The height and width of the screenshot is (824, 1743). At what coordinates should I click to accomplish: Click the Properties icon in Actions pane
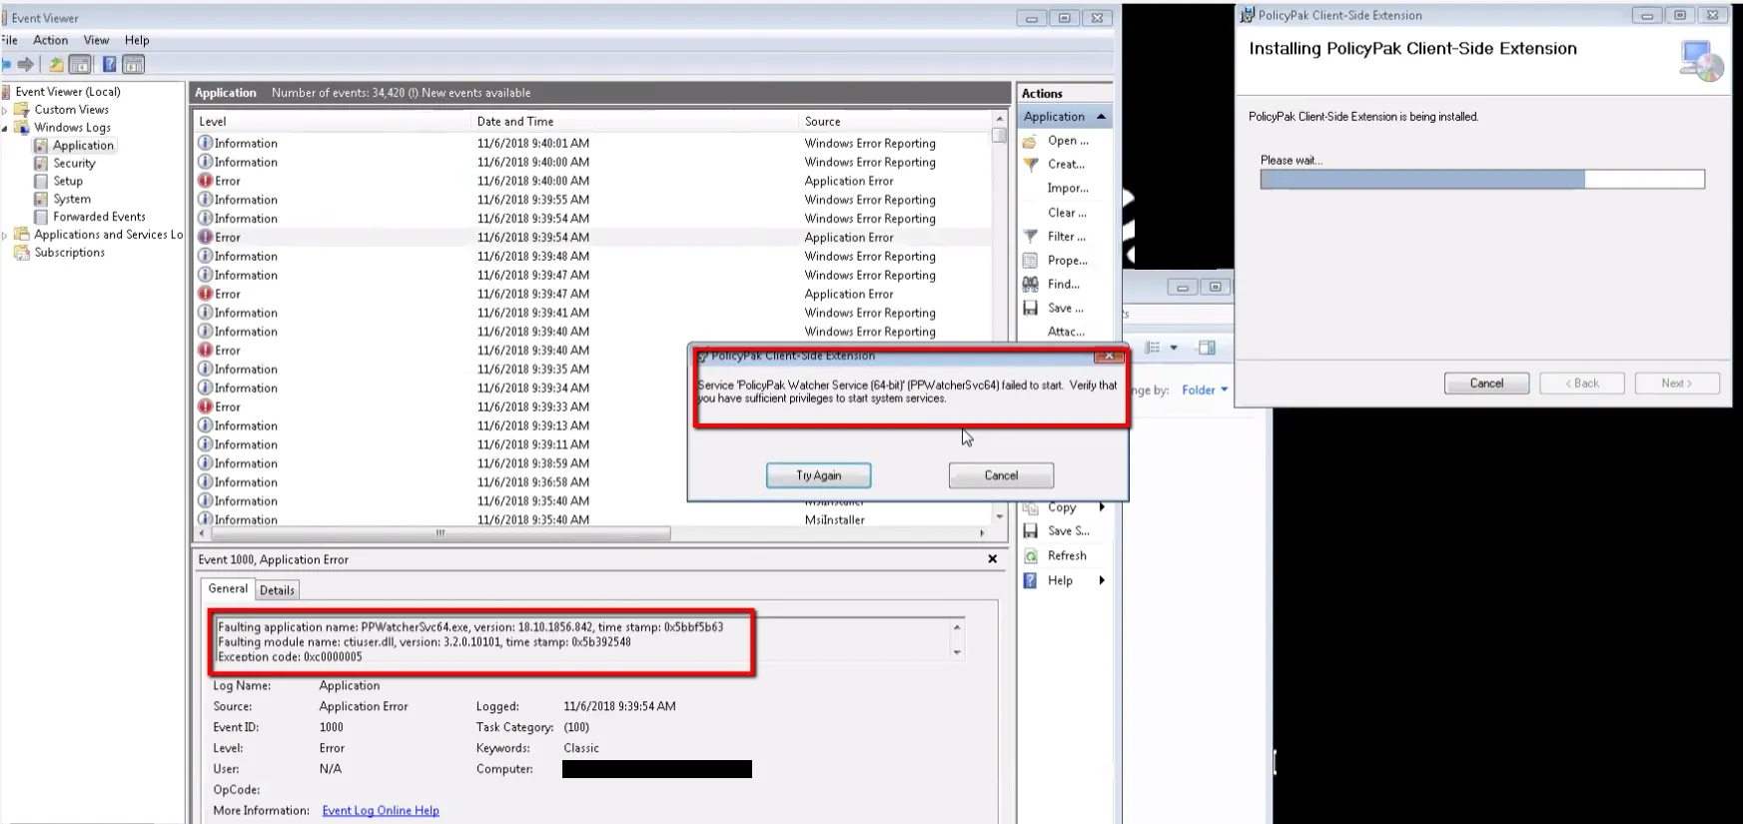[x=1031, y=261]
